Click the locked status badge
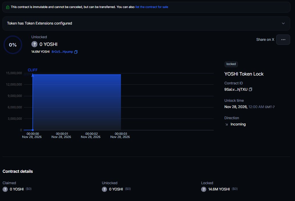Viewport: 295px width, 201px height. (231, 64)
